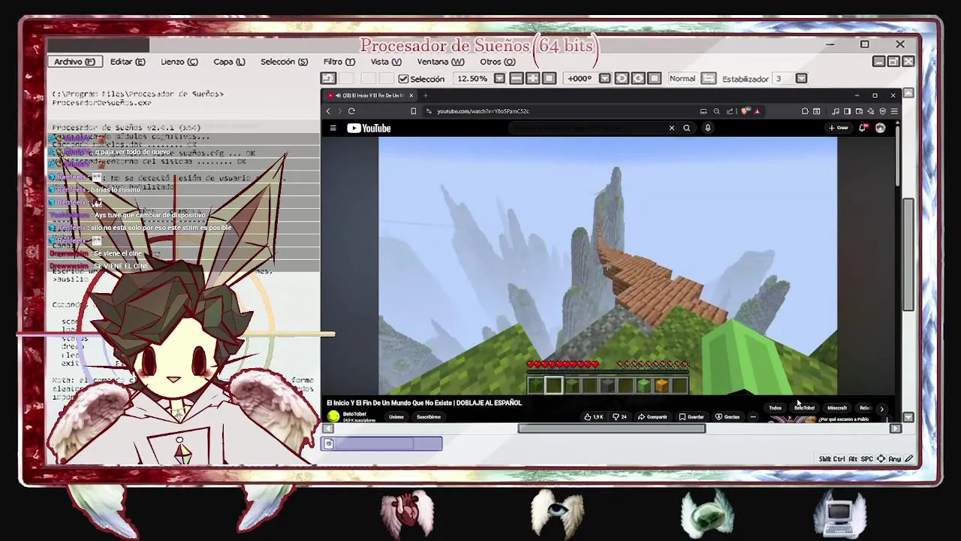This screenshot has width=961, height=541.
Task: Expand the rotation angle dropdown
Action: click(604, 78)
